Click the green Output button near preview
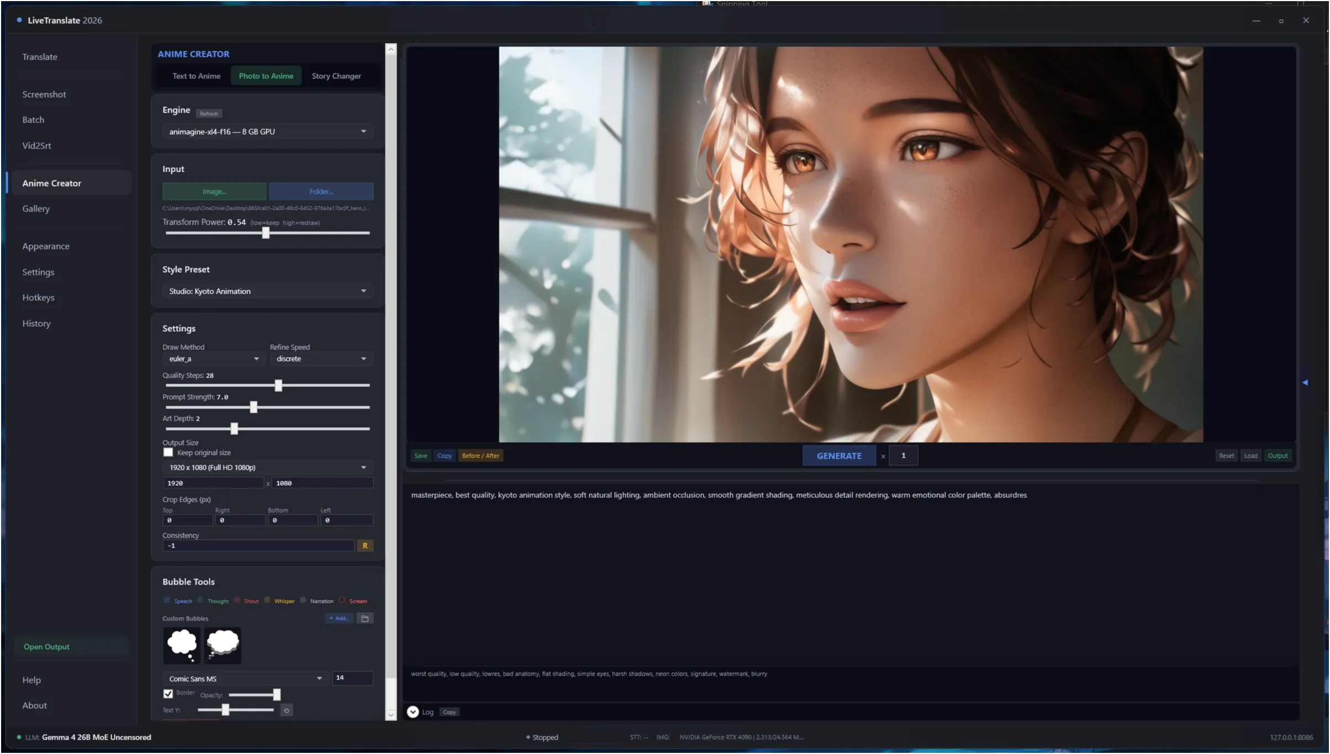Image resolution: width=1330 pixels, height=754 pixels. click(x=1278, y=456)
